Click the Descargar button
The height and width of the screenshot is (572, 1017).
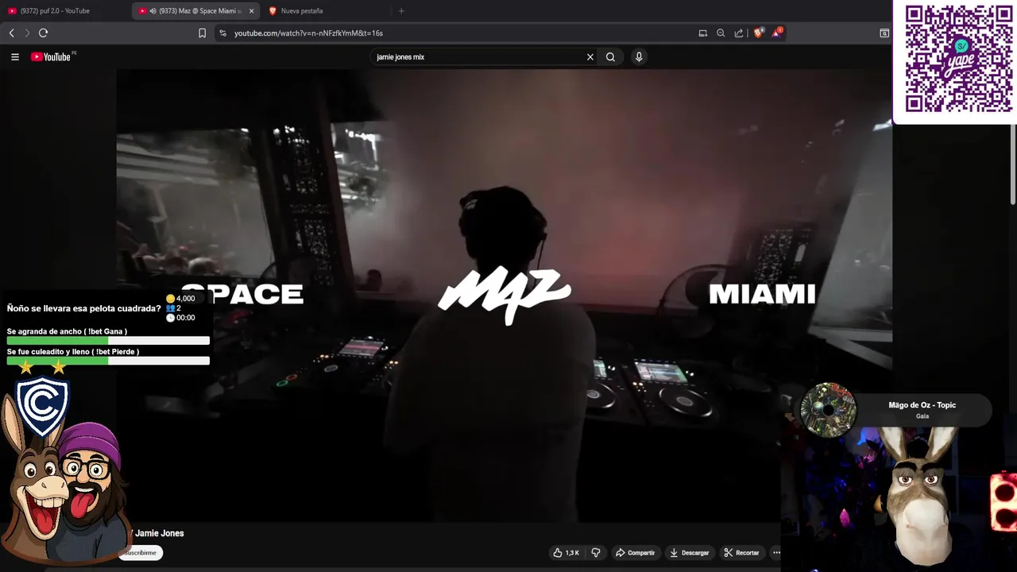(x=689, y=553)
